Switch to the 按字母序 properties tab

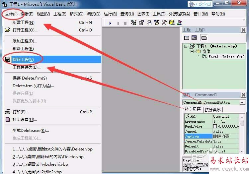(x=193, y=109)
